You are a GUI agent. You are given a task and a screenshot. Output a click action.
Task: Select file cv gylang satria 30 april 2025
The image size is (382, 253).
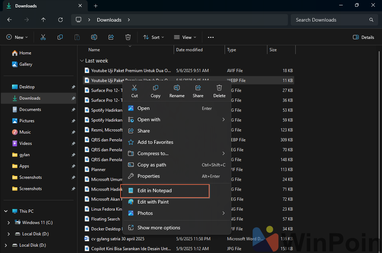pos(189,239)
